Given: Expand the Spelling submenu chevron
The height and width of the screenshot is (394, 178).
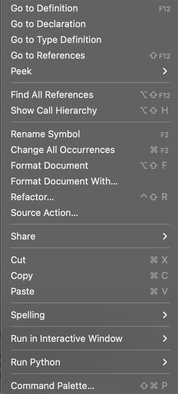Looking at the screenshot, I should pos(165,315).
